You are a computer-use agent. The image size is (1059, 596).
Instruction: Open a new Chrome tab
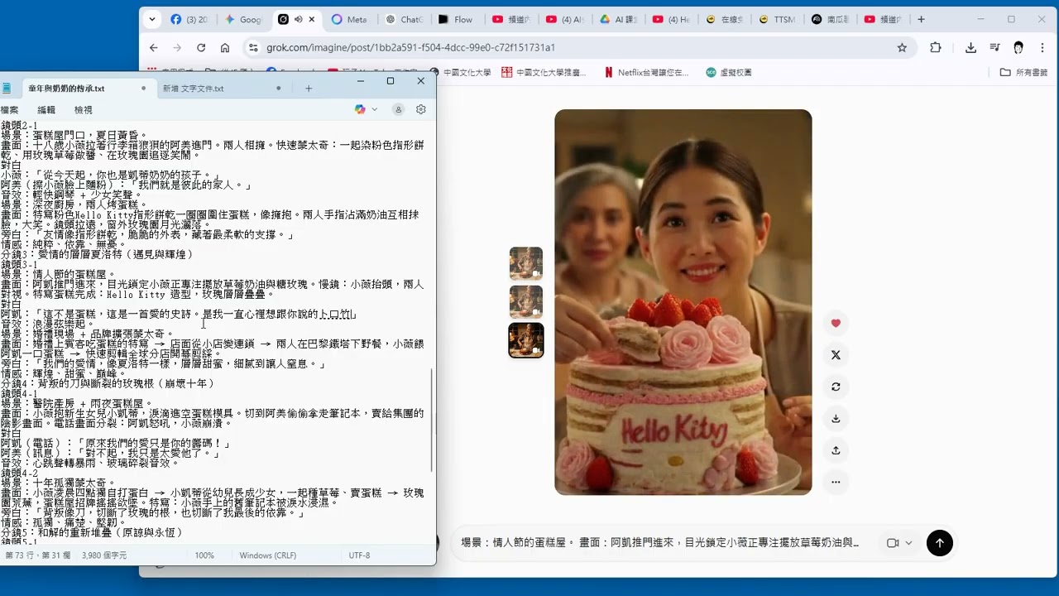(x=921, y=19)
